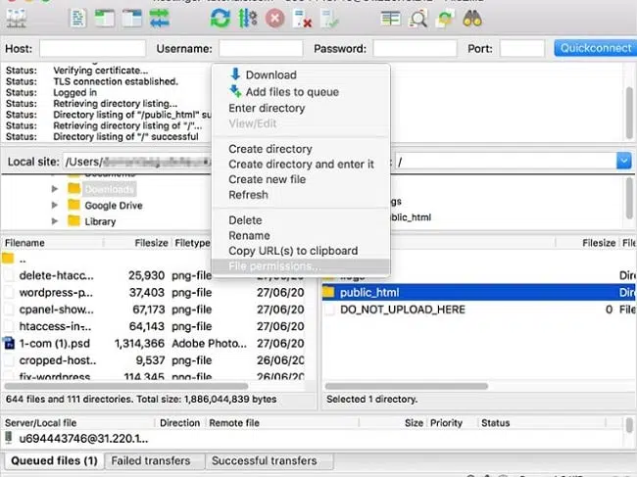The image size is (637, 477).
Task: Select the DO_NOT_UPLOAD_HERE file row
Action: 479,310
